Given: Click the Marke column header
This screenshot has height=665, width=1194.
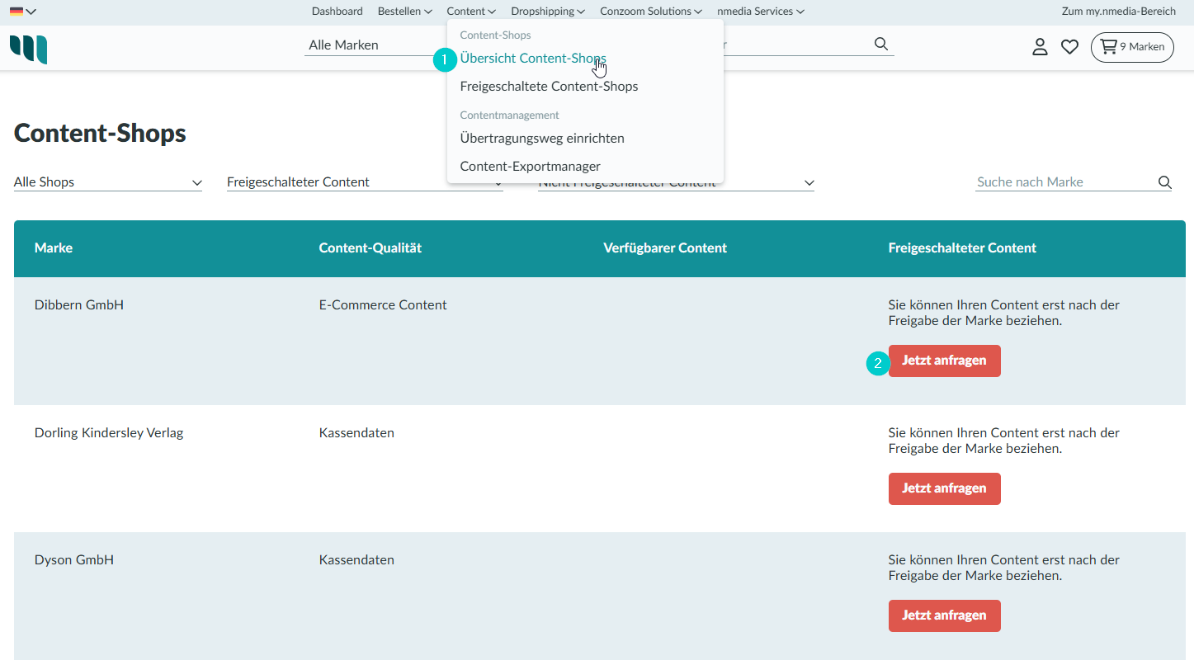Looking at the screenshot, I should click(x=54, y=248).
